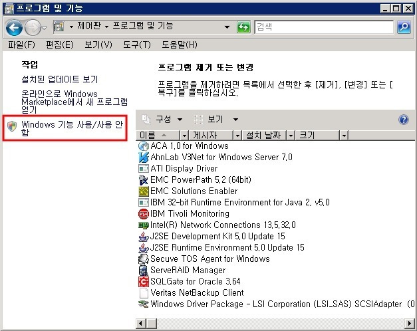The width and height of the screenshot is (417, 331).
Task: Click the grayed-out Forward arrow button
Action: 33,27
